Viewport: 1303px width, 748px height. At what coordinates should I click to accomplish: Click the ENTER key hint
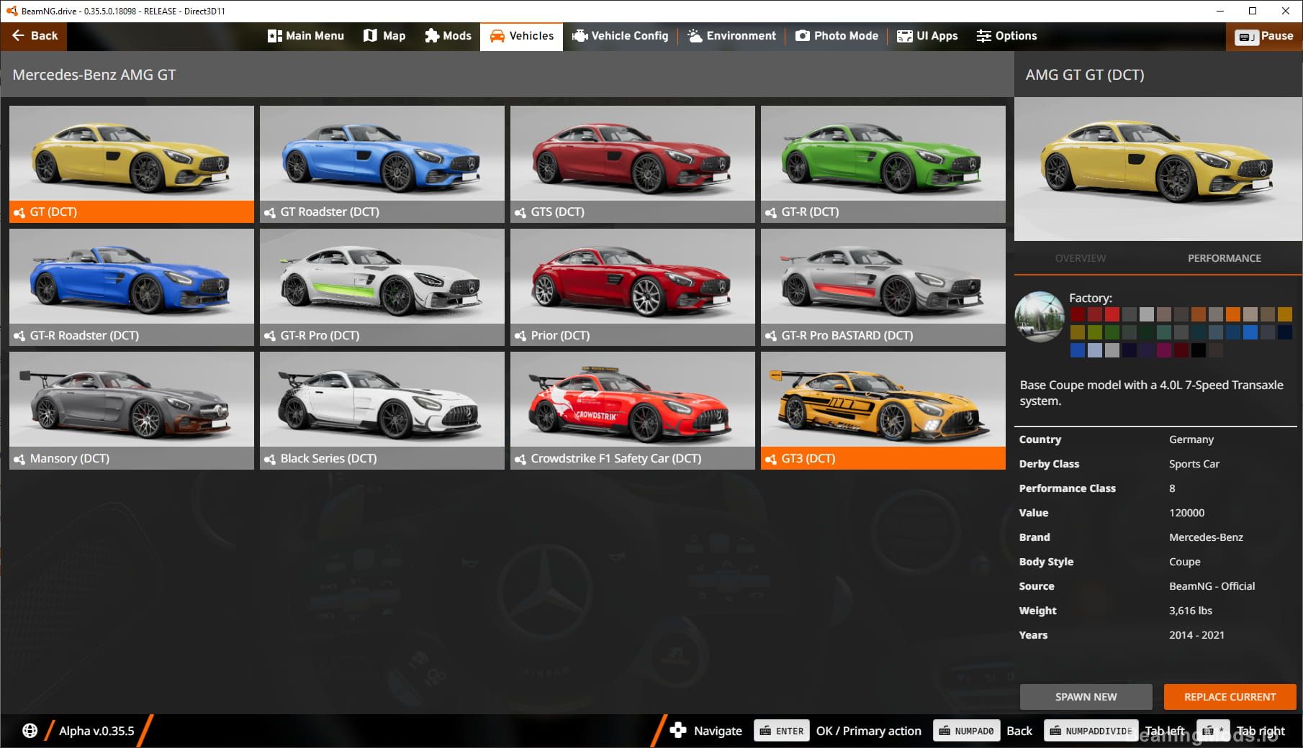782,731
